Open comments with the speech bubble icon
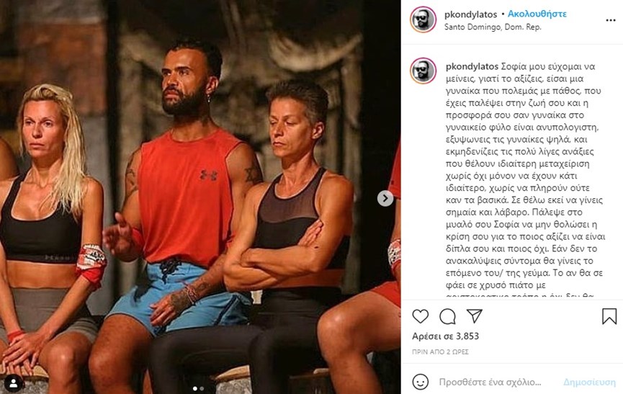 447,316
